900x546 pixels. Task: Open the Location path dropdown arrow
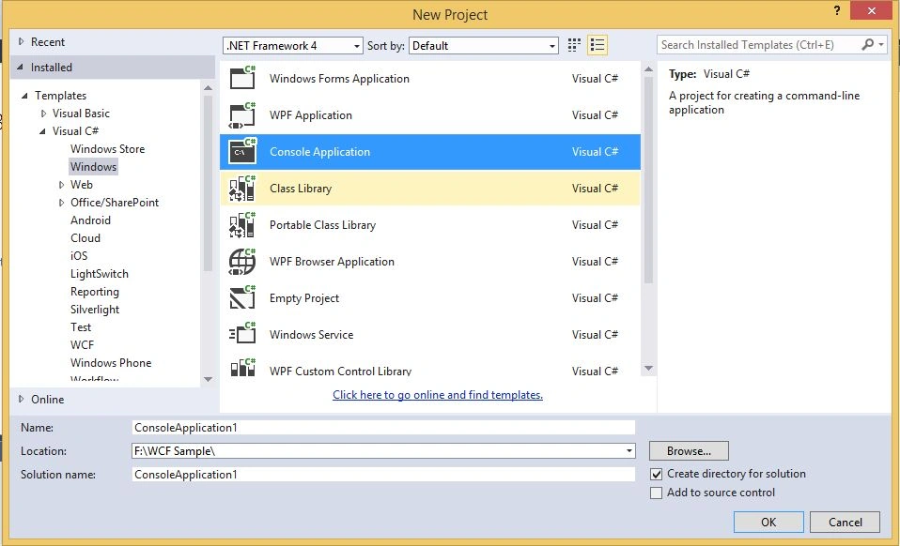coord(629,451)
